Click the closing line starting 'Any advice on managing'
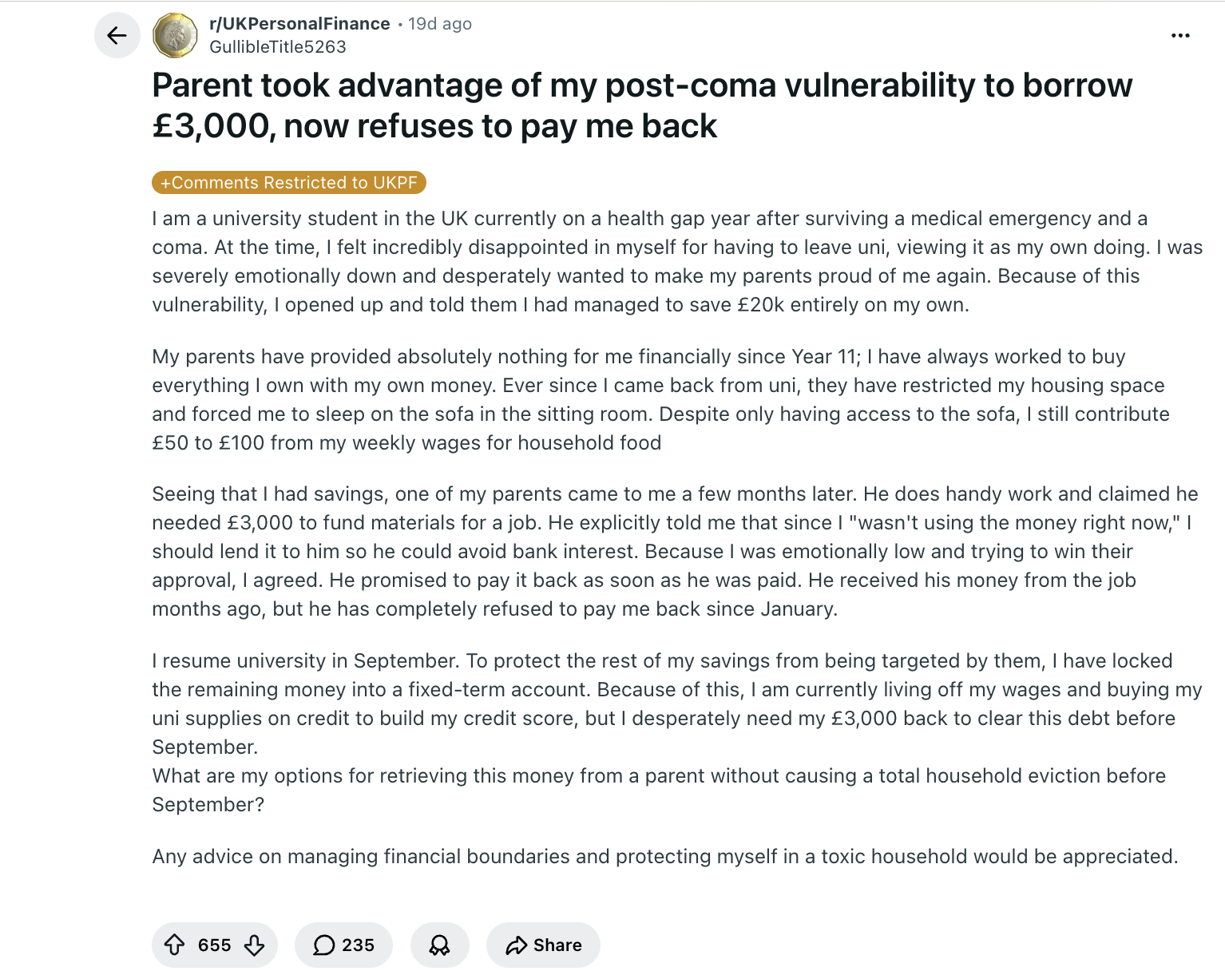This screenshot has height=979, width=1225. point(665,857)
